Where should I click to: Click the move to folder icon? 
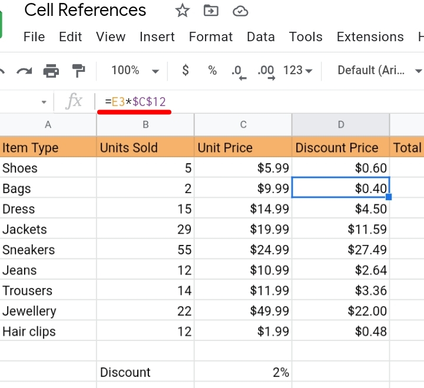point(211,11)
